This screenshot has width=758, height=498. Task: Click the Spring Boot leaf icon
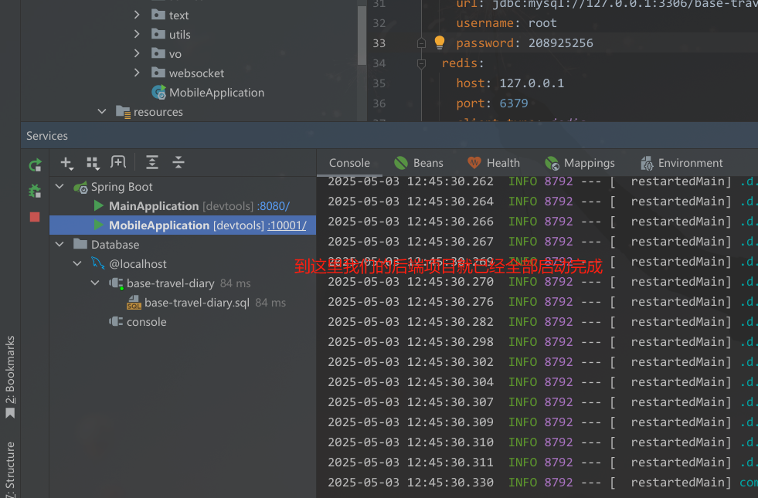tap(80, 187)
